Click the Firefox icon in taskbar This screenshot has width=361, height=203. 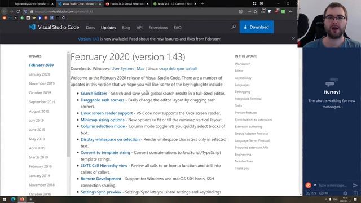point(22,199)
